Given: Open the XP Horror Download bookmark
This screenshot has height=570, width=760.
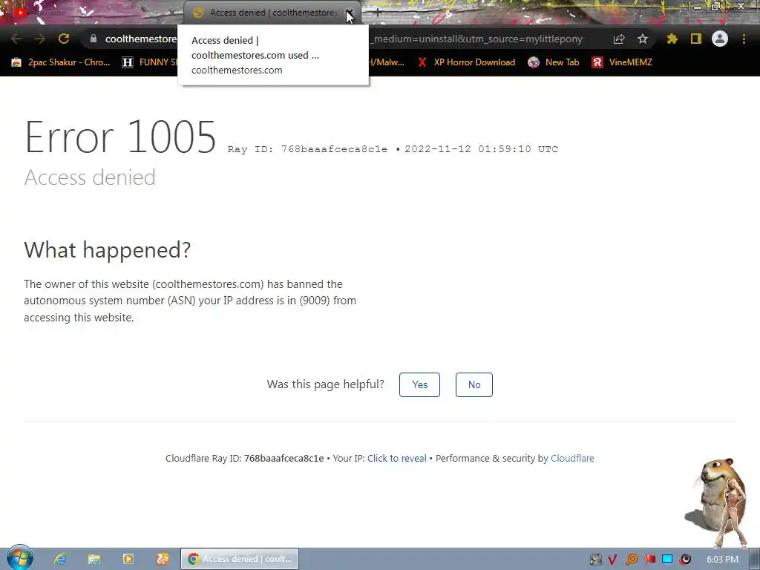Looking at the screenshot, I should click(466, 62).
